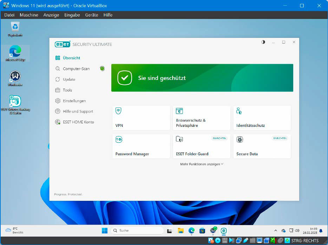
Task: Click the protected checkmark icon in banner
Action: tap(125, 78)
